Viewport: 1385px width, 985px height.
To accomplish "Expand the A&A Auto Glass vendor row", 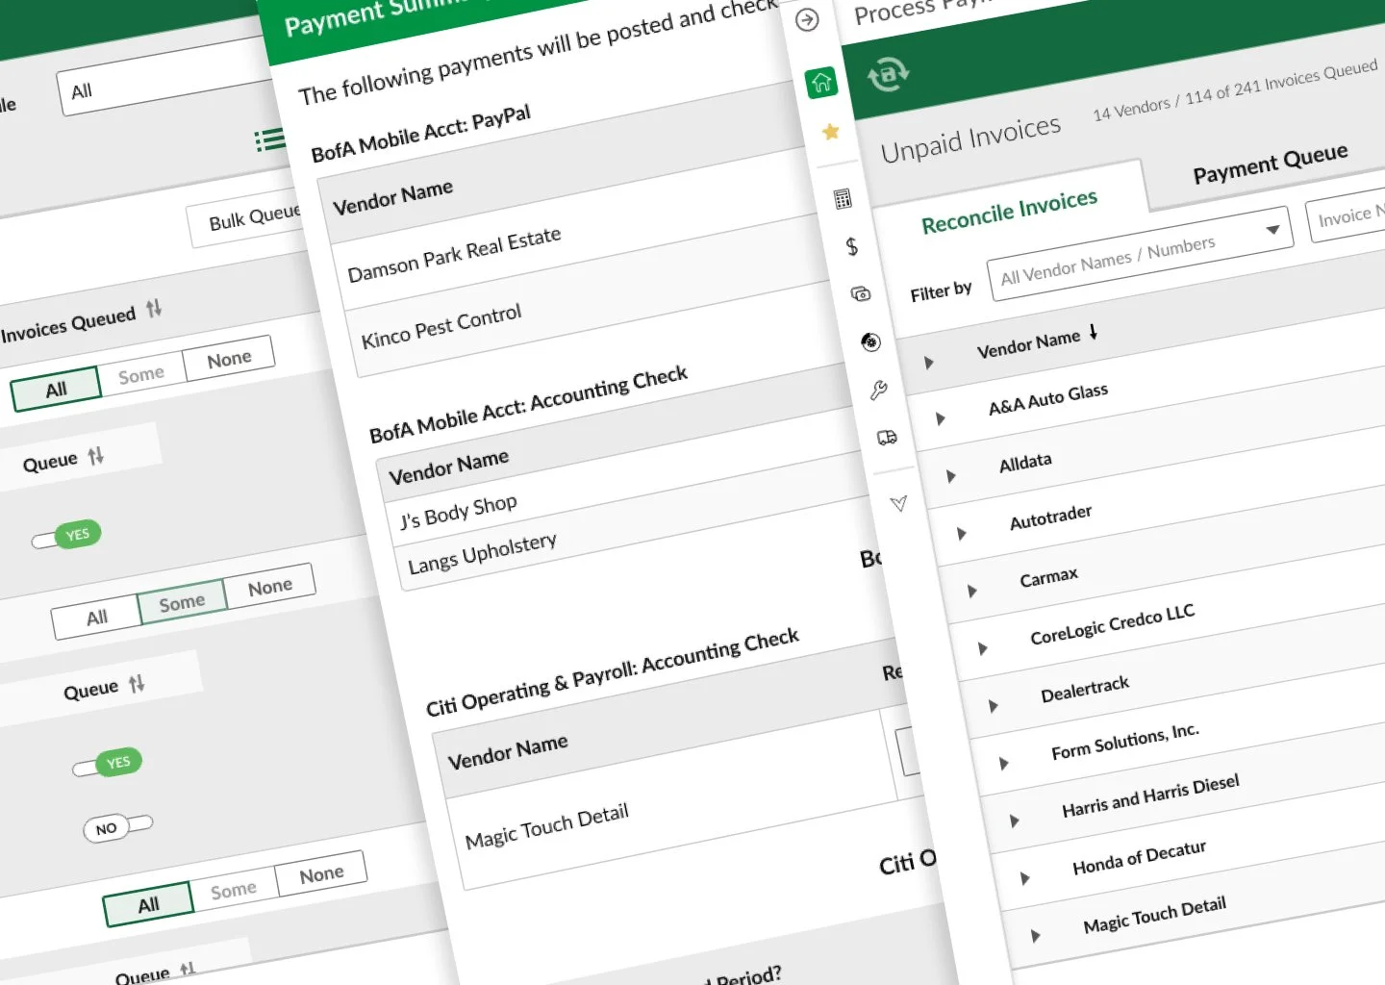I will 940,418.
